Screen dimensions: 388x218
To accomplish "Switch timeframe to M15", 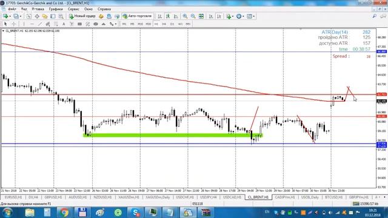I will [140, 24].
